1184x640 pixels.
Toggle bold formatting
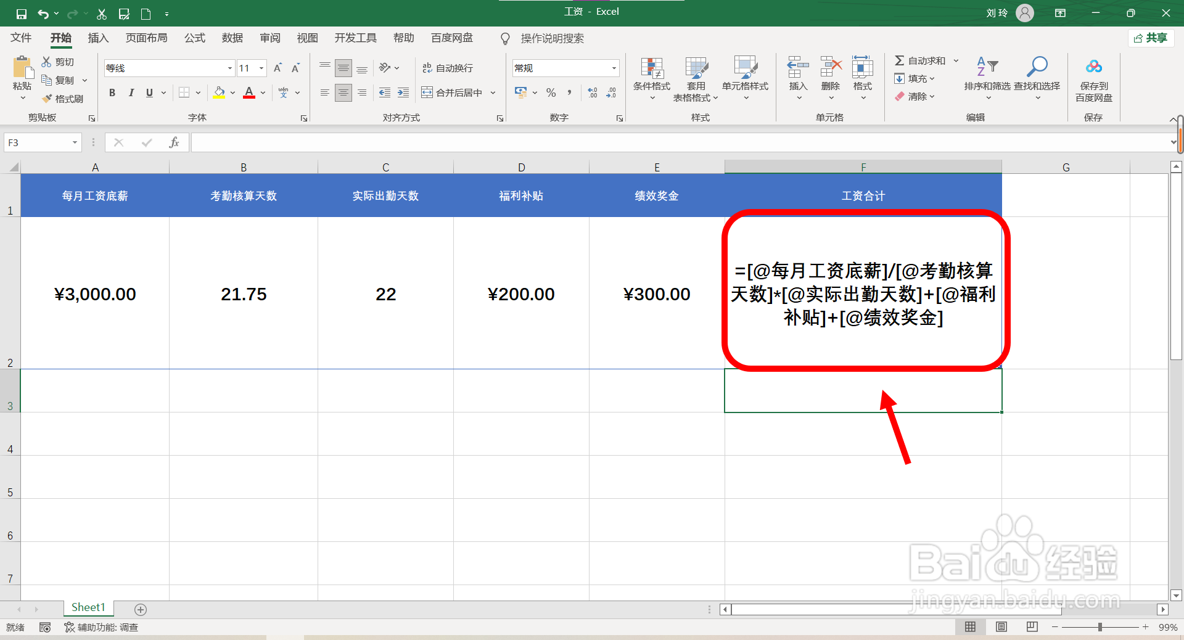coord(112,92)
